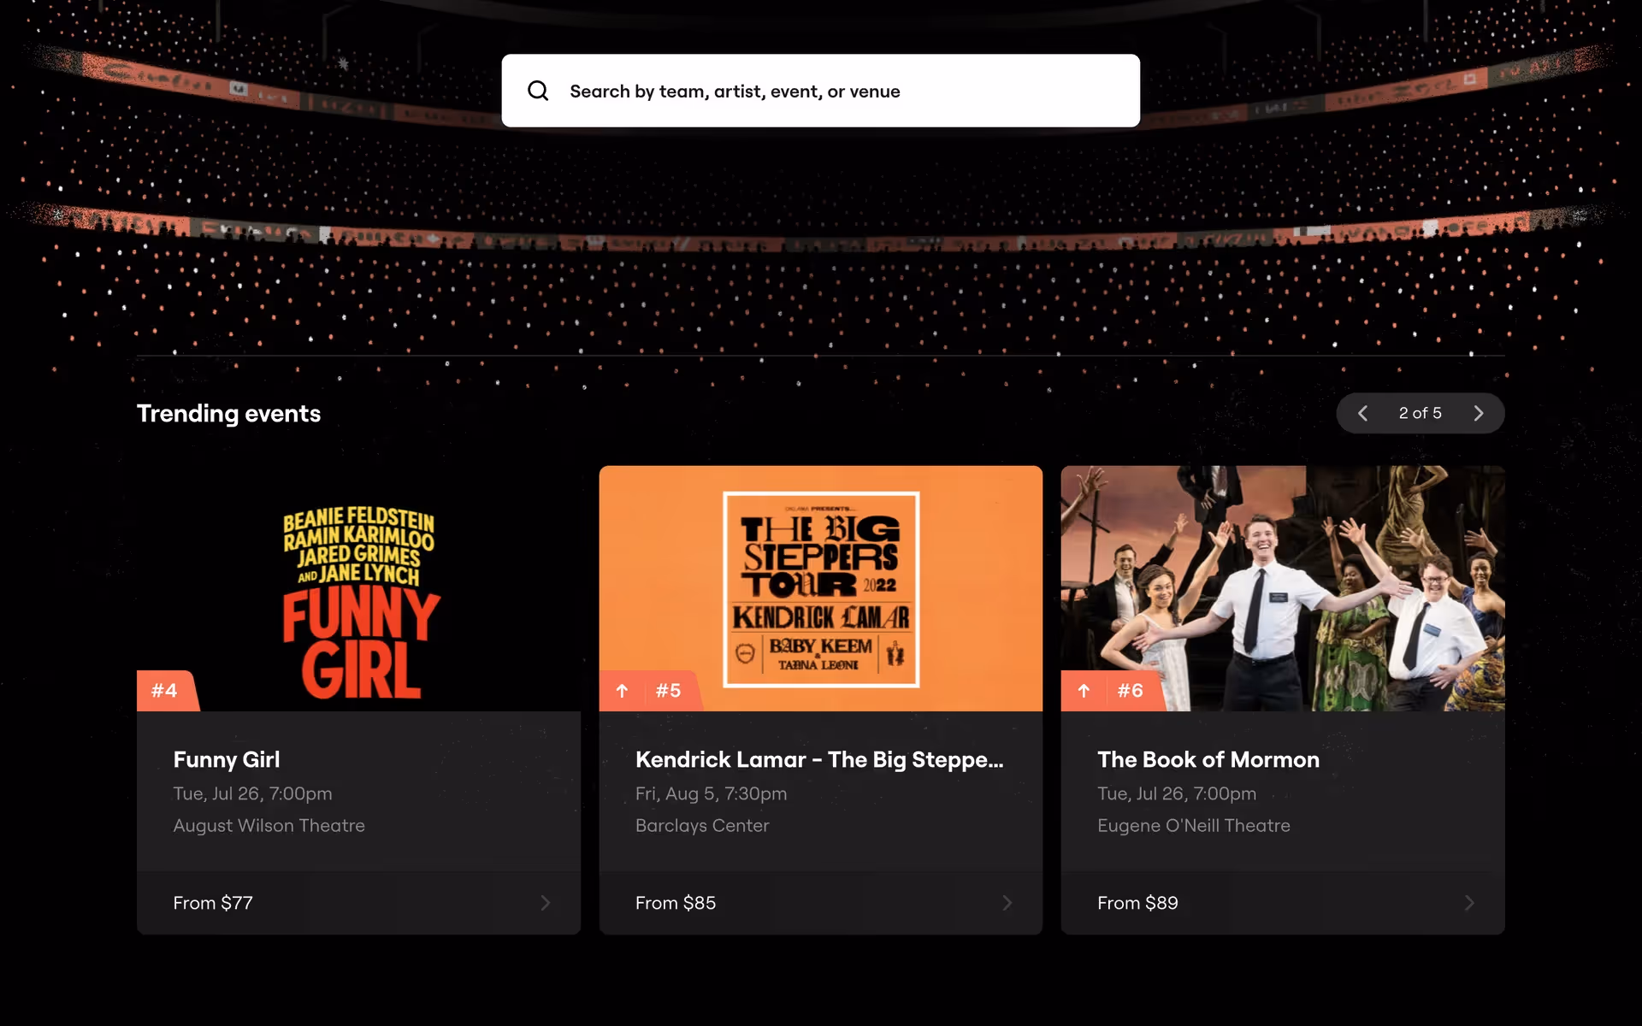The height and width of the screenshot is (1026, 1642).
Task: Click 'From $77' price button
Action: (213, 903)
